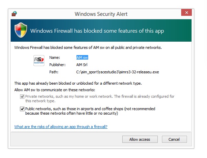Cancel the firewall alert

click(x=174, y=139)
